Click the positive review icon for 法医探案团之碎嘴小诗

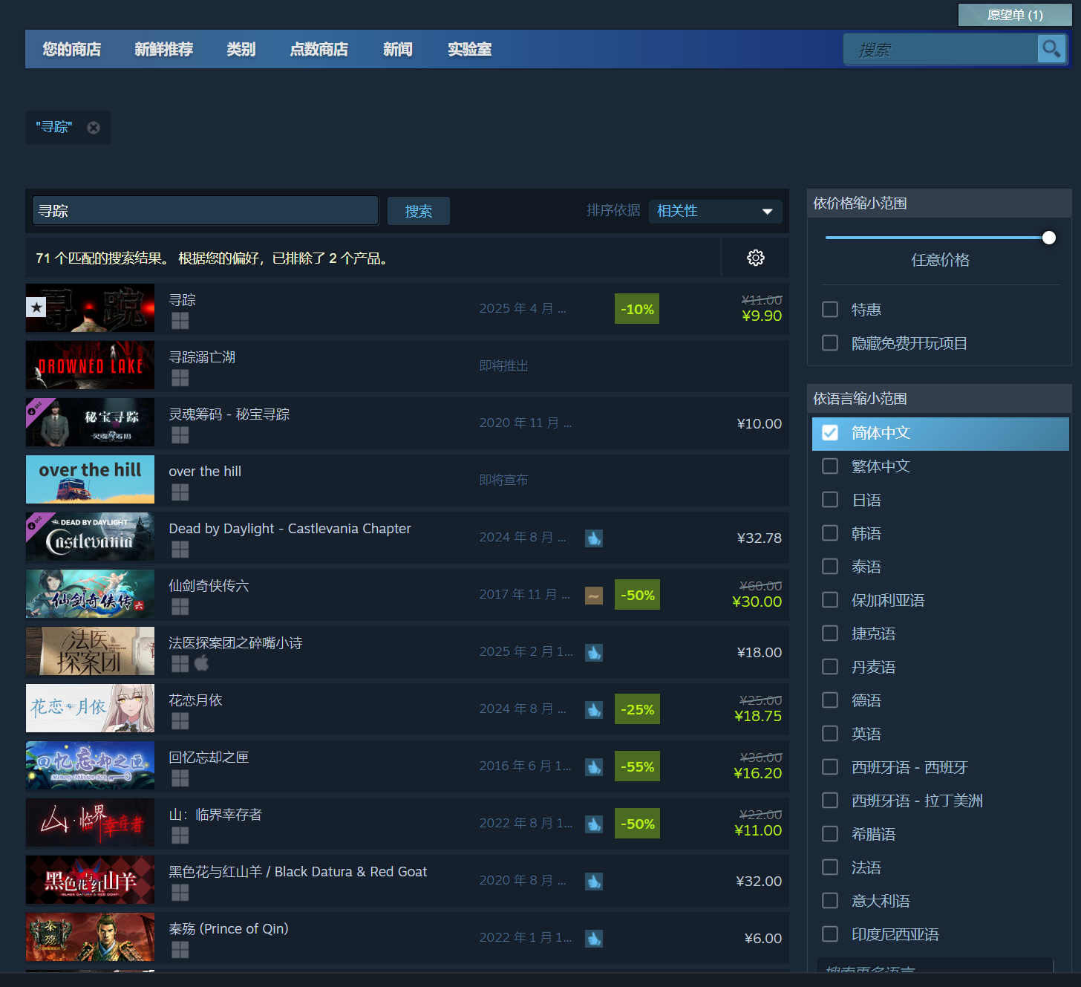click(x=594, y=653)
